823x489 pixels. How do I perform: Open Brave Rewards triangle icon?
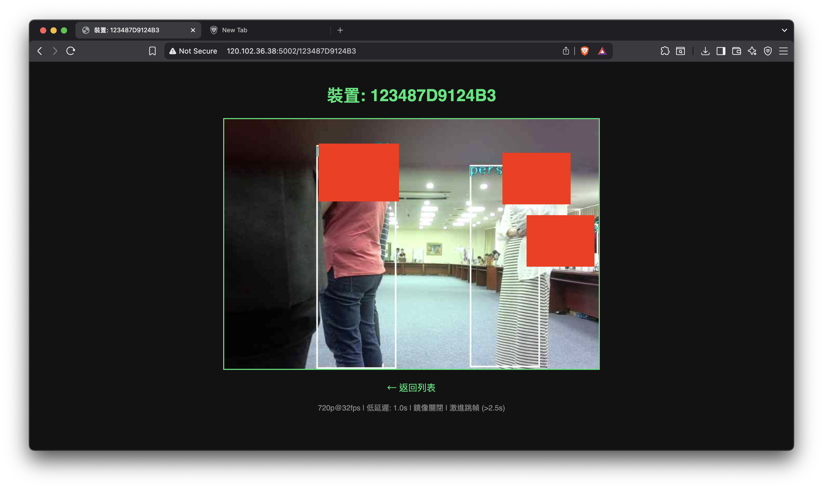pos(602,51)
